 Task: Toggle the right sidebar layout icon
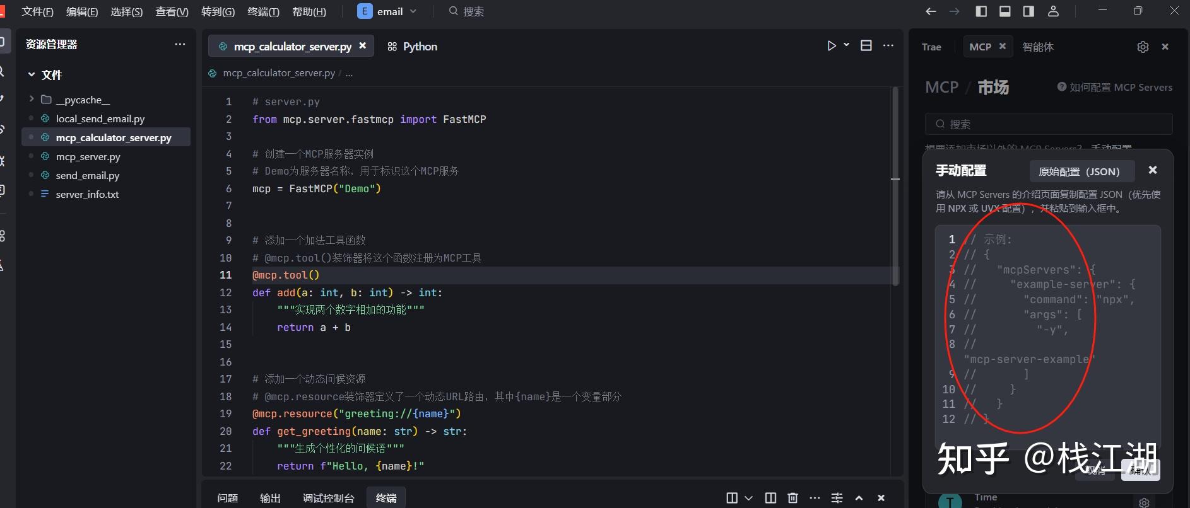click(1028, 11)
